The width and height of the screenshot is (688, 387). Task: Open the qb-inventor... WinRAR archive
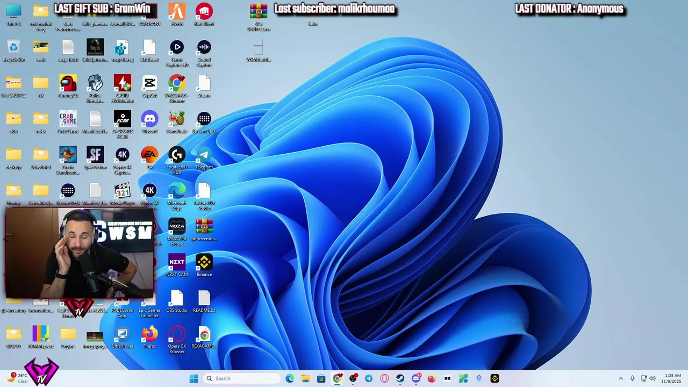[204, 230]
